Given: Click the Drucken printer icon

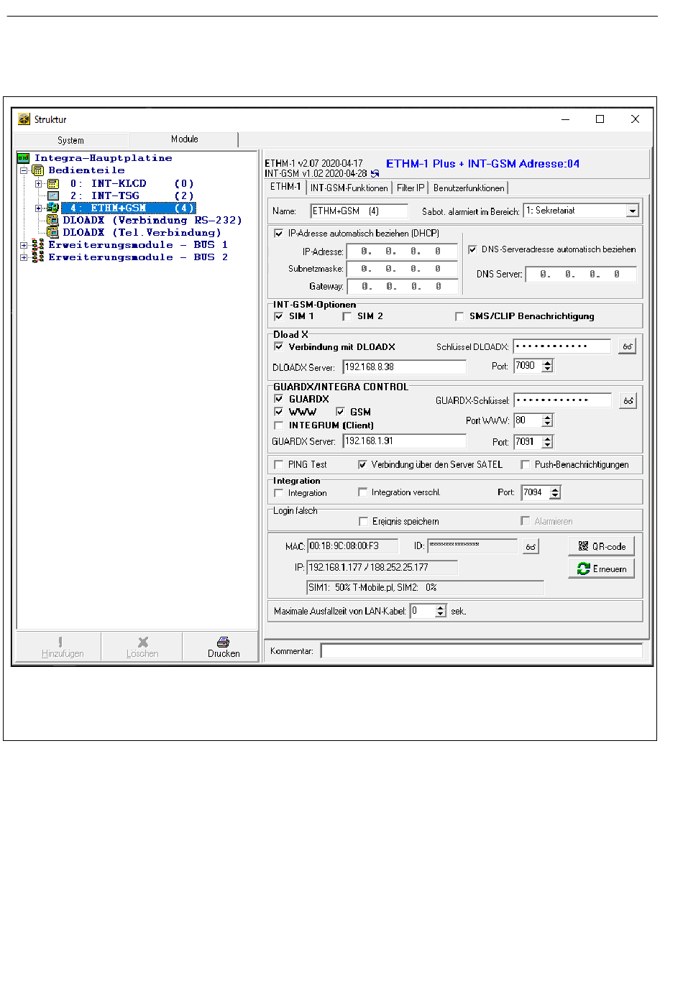Looking at the screenshot, I should (223, 642).
